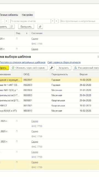This screenshot has height=177, width=99.
Task: Click ОКУД value 0617001
Action: pos(28,106)
